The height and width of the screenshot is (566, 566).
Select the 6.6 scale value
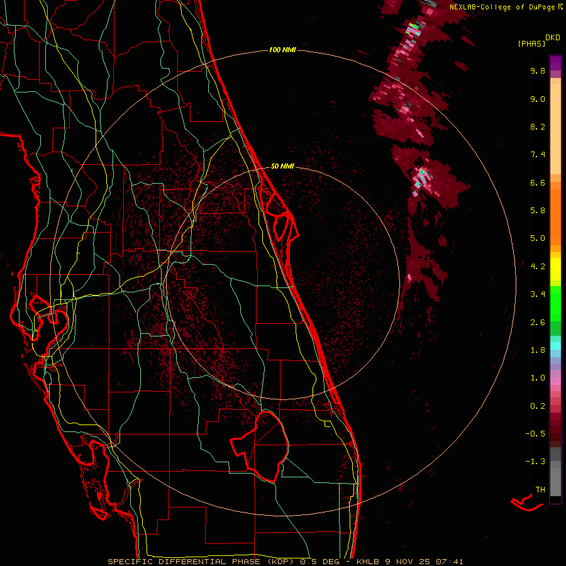[x=538, y=182]
